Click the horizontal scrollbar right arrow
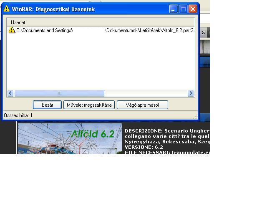This screenshot has height=200, width=267. click(191, 93)
